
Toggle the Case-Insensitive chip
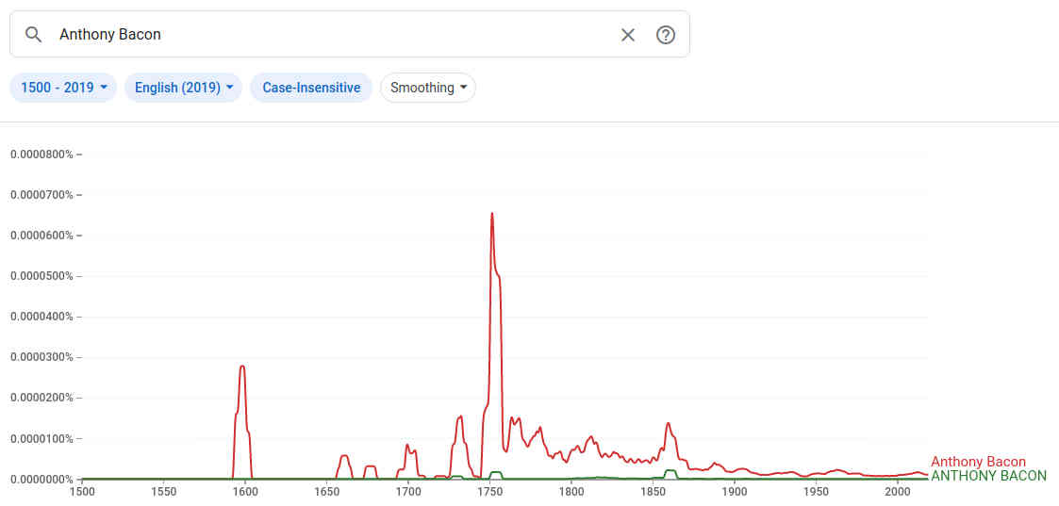[311, 88]
